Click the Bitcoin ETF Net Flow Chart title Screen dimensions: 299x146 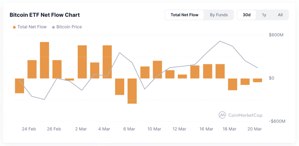45,15
